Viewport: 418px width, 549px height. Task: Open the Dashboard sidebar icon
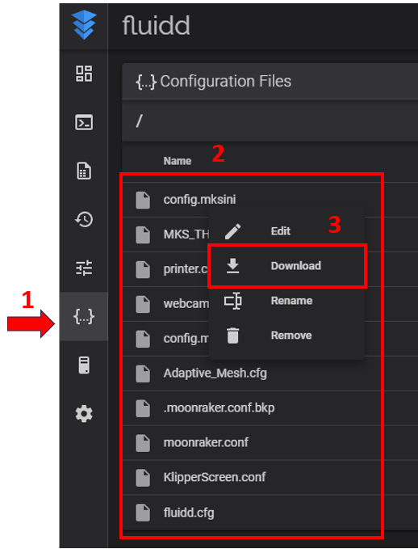(84, 74)
